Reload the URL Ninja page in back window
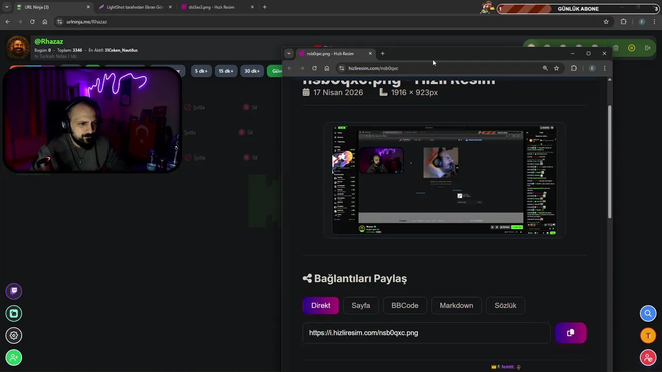Image resolution: width=662 pixels, height=372 pixels. coord(32,22)
